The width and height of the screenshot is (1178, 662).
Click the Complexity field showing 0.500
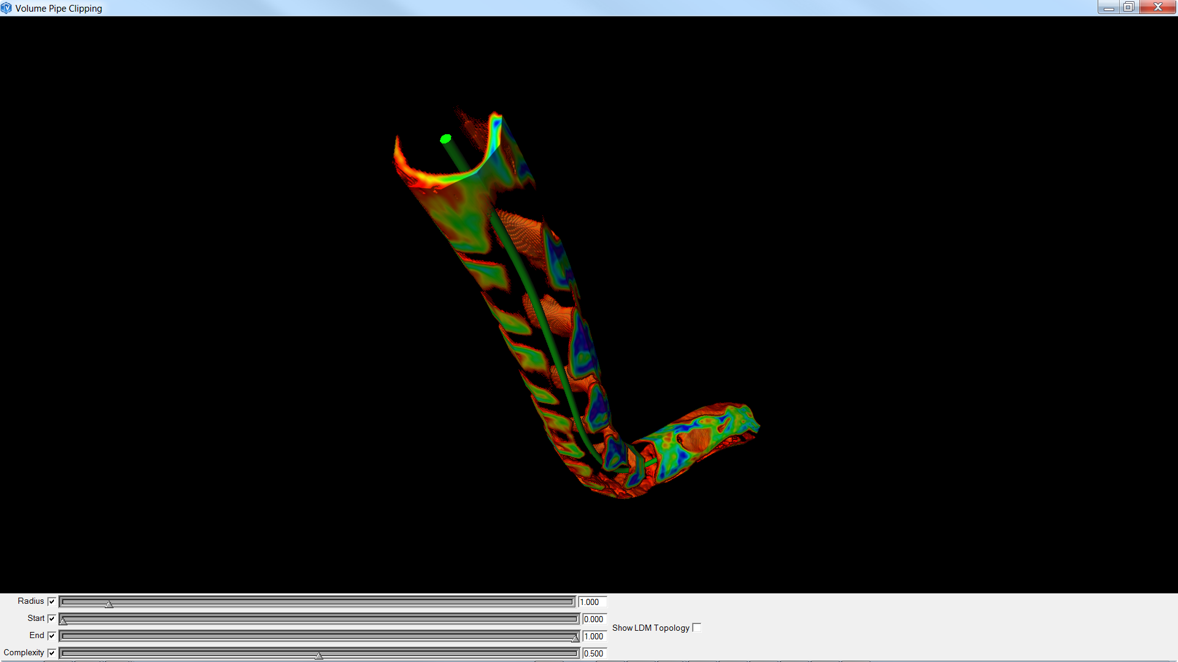594,653
